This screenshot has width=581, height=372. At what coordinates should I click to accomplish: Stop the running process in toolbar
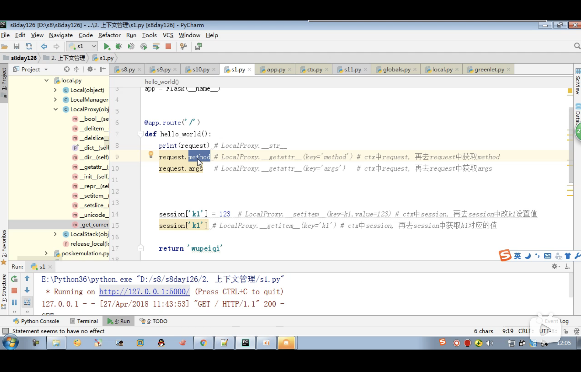click(x=168, y=46)
